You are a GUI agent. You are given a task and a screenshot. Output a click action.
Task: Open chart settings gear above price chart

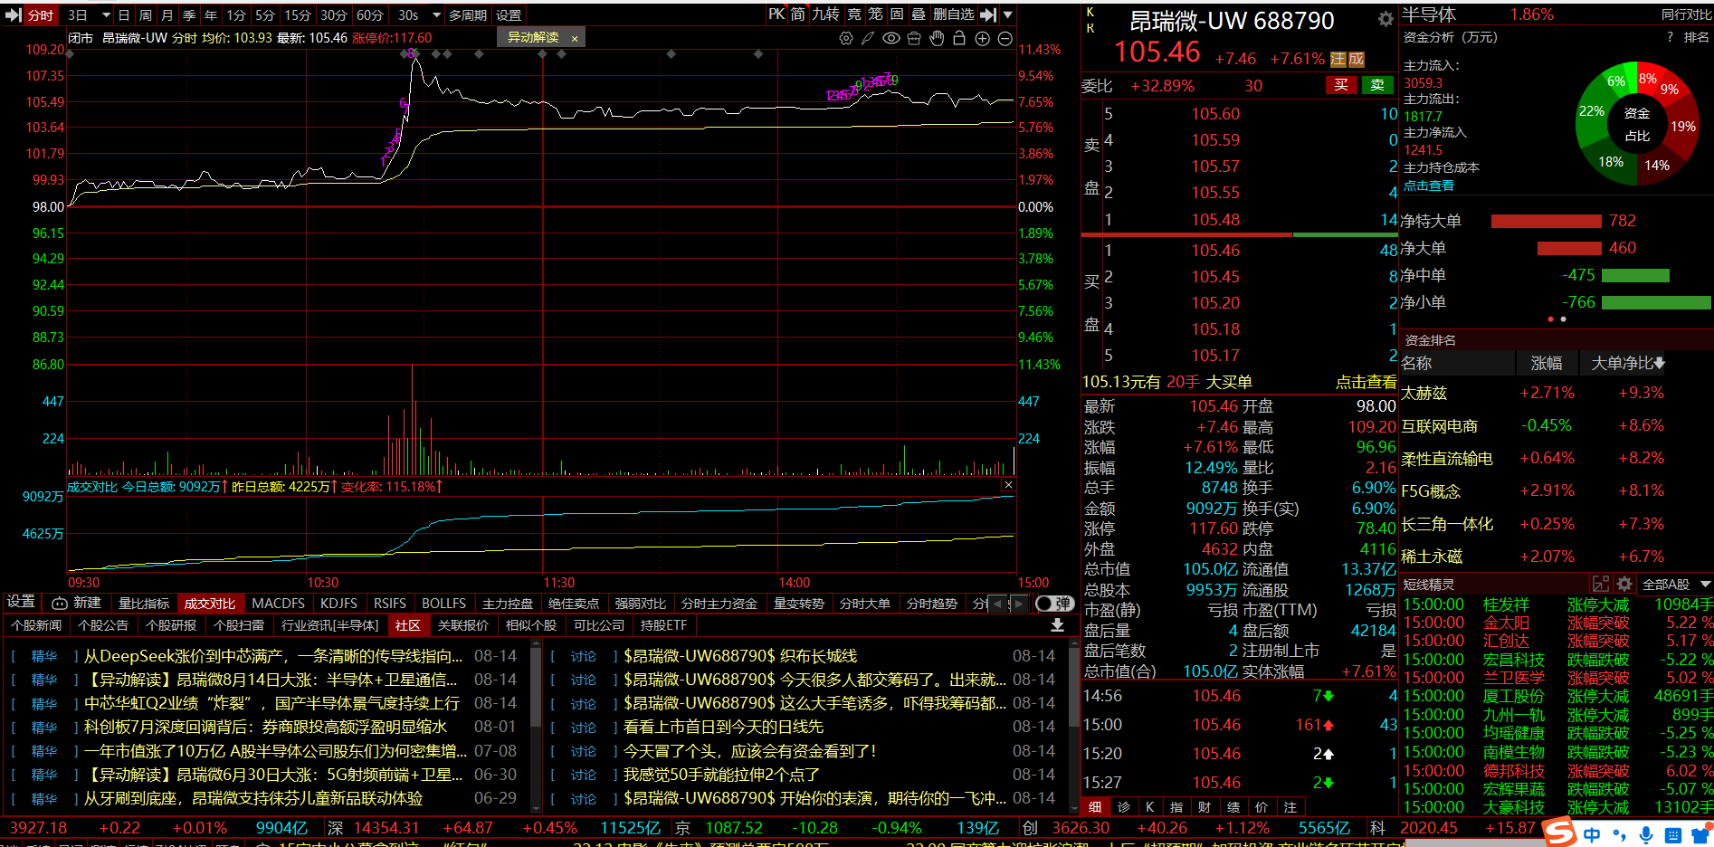click(846, 38)
